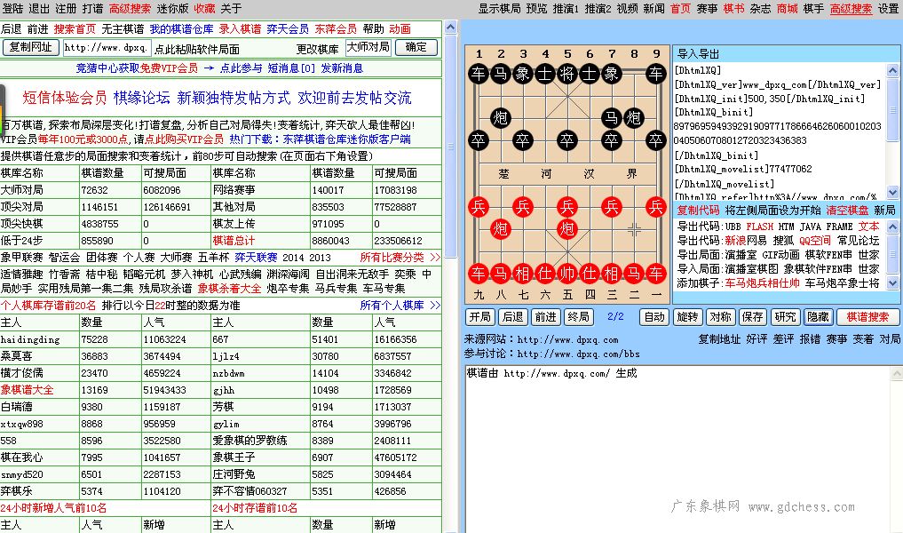Viewport: 903px width, 533px height.
Task: Switch to the 显示棋局 view
Action: point(499,9)
